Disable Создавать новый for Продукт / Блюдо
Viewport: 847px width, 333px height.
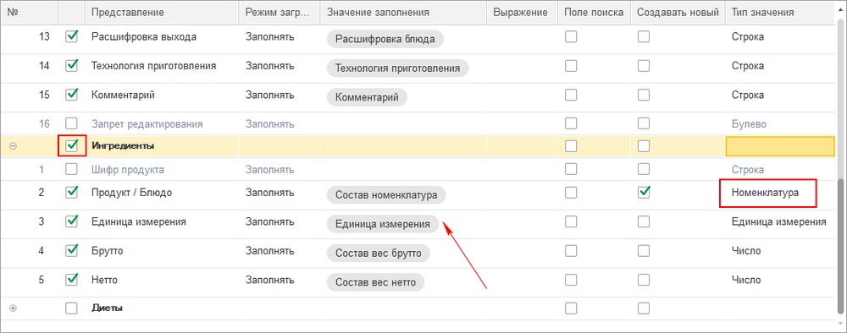(x=644, y=193)
